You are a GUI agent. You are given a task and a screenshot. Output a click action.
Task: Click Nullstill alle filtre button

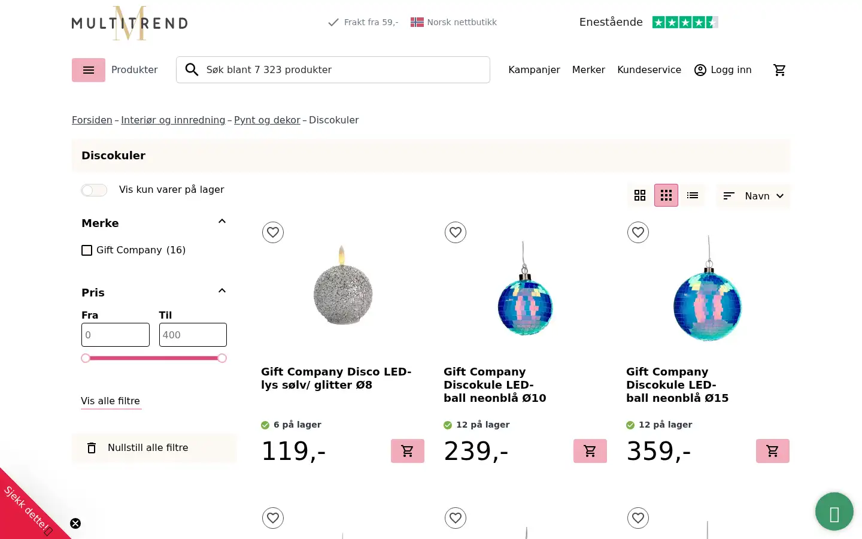click(154, 448)
